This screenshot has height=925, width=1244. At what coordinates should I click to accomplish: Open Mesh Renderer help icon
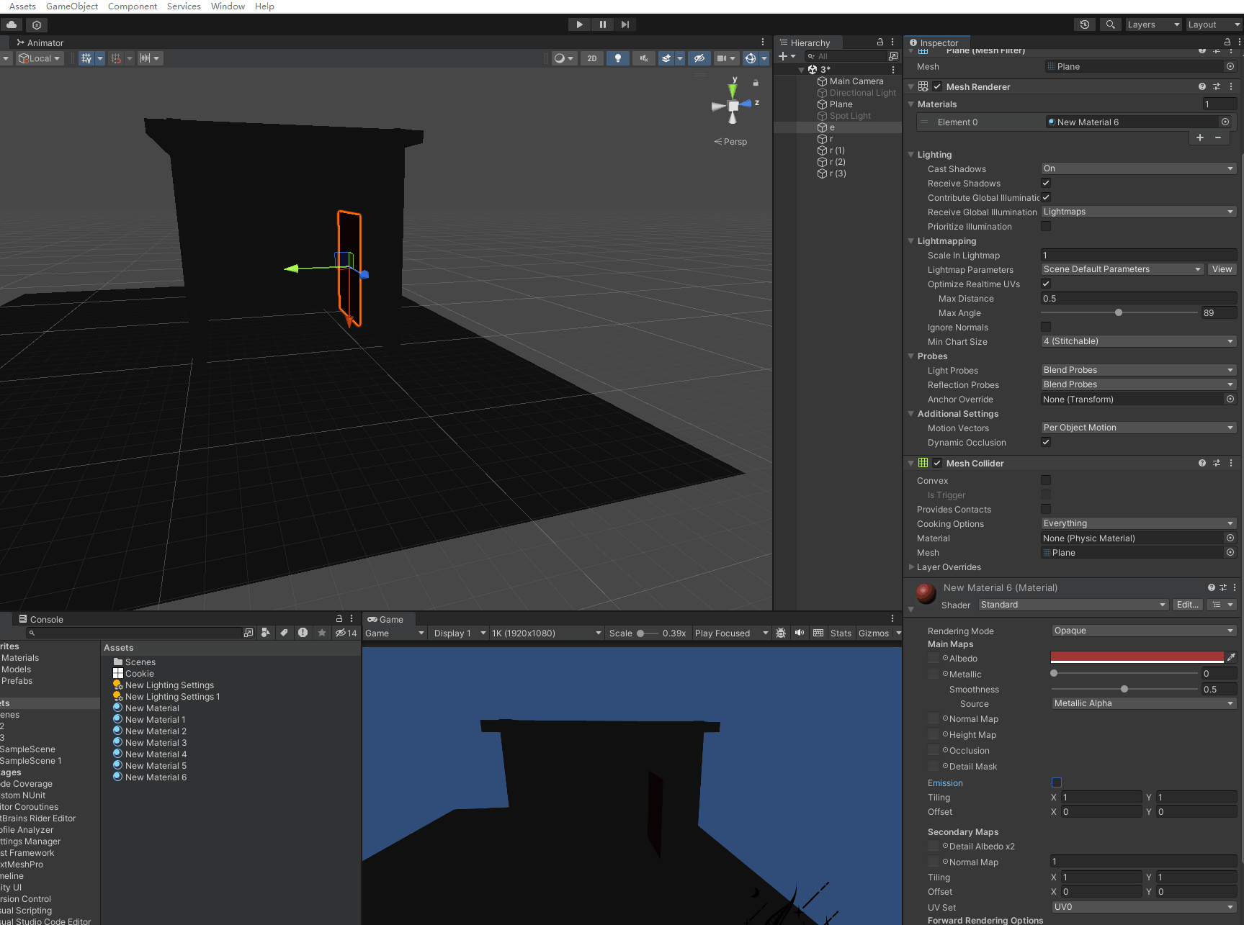pyautogui.click(x=1202, y=86)
